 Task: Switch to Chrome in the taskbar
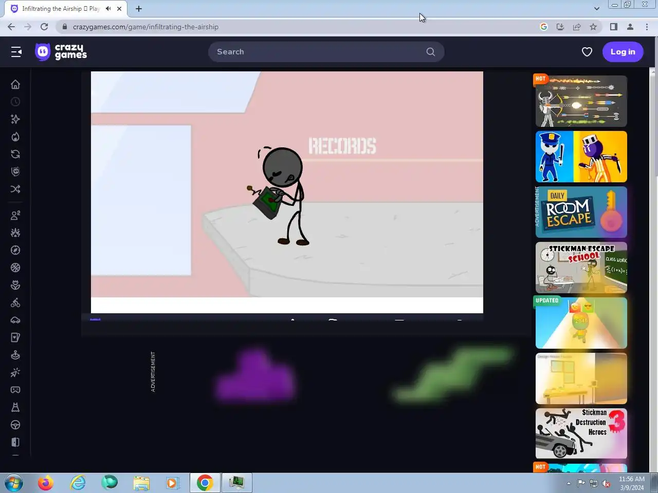point(205,483)
